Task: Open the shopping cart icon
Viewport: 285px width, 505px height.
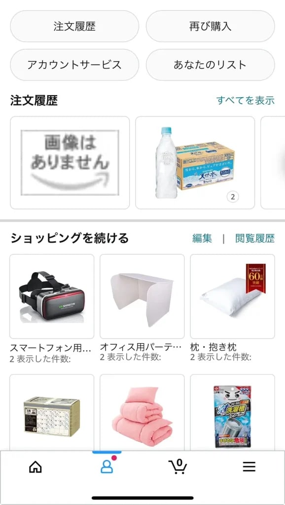Action: pos(178,467)
